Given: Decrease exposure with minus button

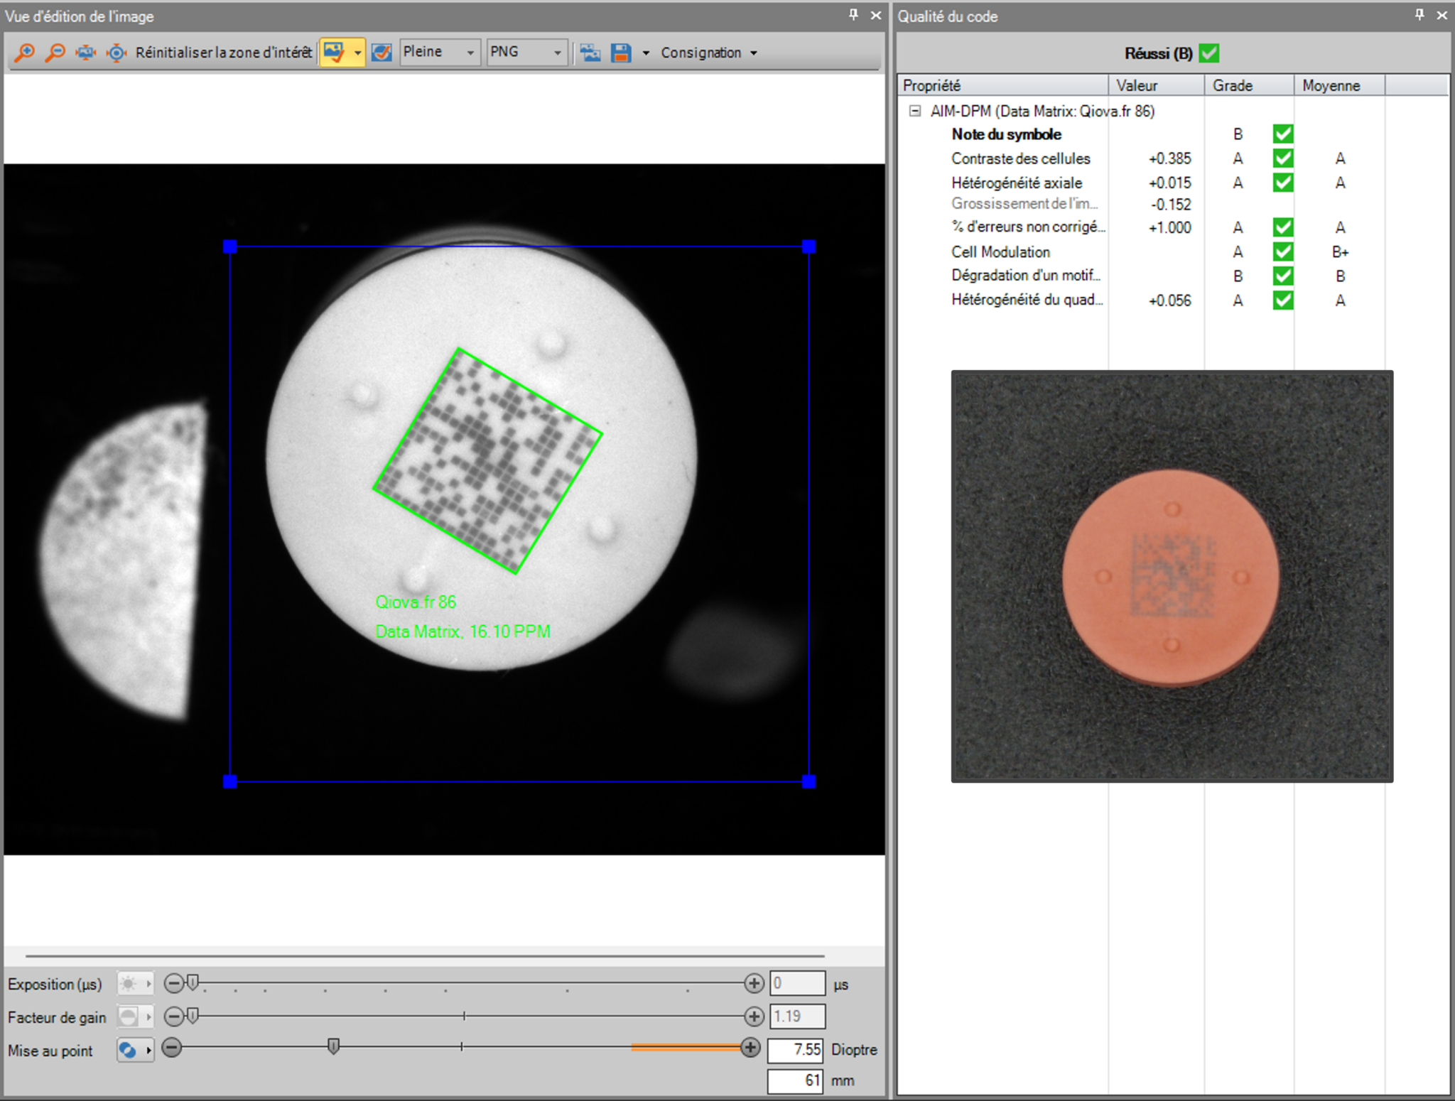Looking at the screenshot, I should [x=173, y=983].
